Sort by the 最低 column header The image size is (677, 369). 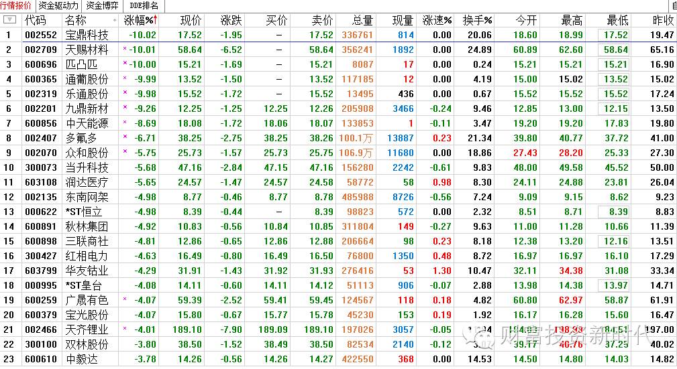click(x=617, y=20)
